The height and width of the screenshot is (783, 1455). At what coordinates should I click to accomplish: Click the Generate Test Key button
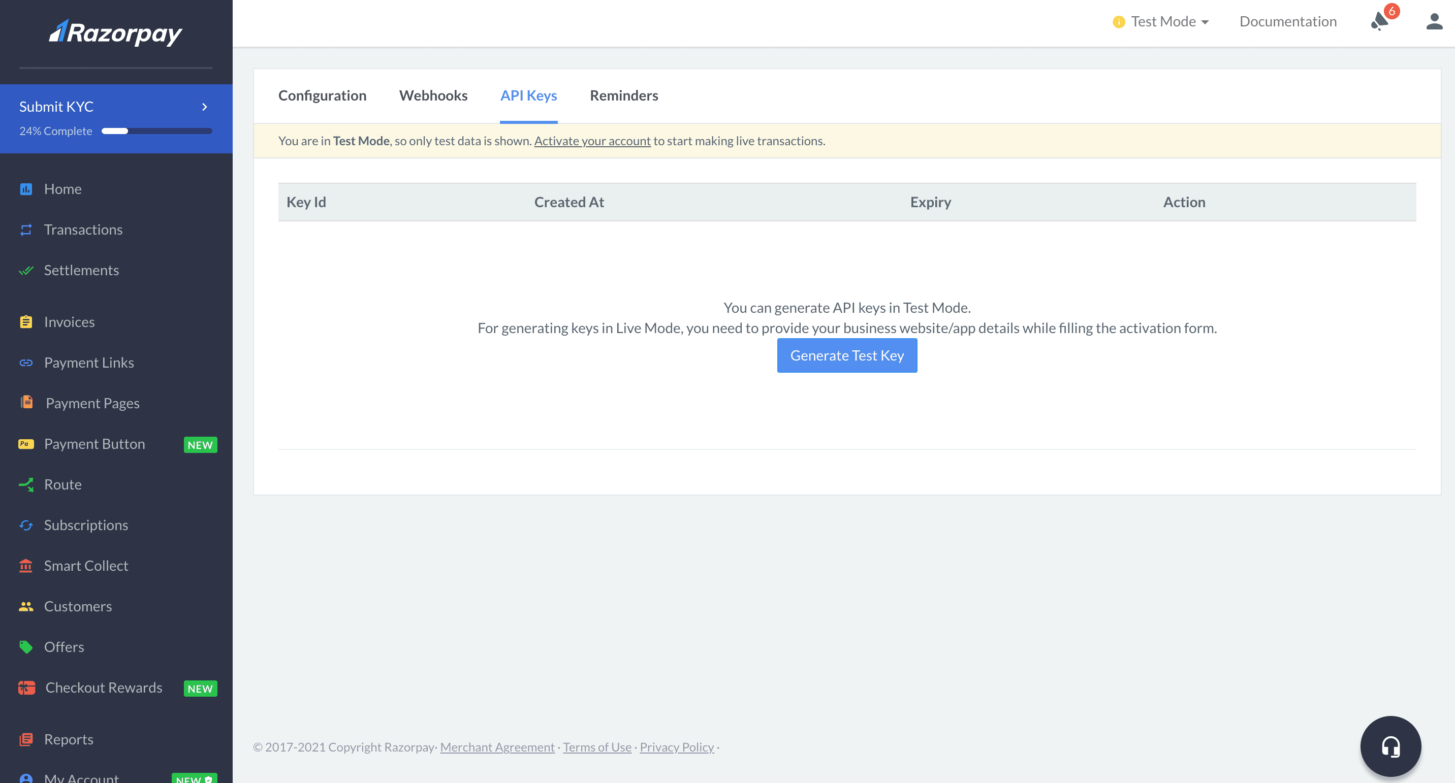(847, 355)
